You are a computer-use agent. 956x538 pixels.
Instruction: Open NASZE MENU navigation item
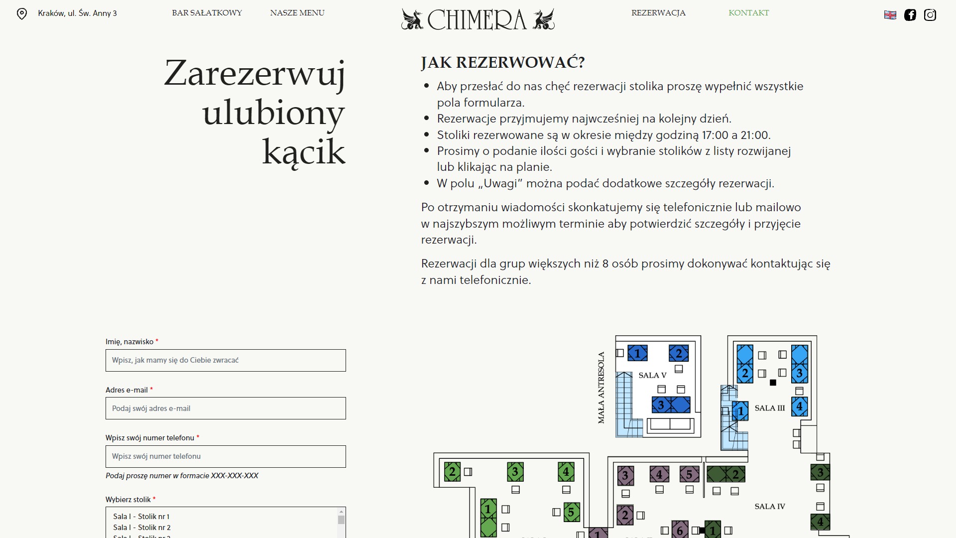click(x=297, y=13)
